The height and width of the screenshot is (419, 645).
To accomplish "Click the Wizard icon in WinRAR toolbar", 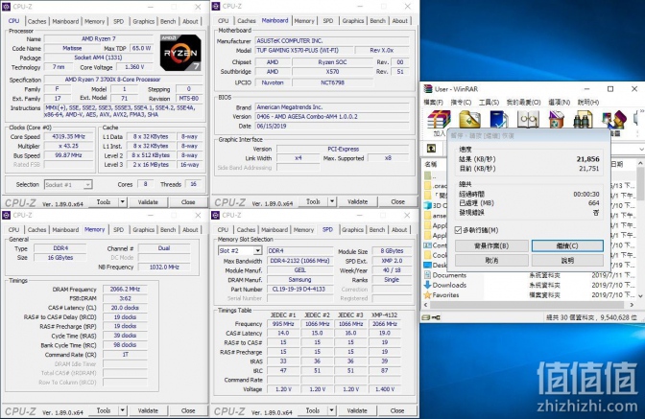I will [x=613, y=120].
